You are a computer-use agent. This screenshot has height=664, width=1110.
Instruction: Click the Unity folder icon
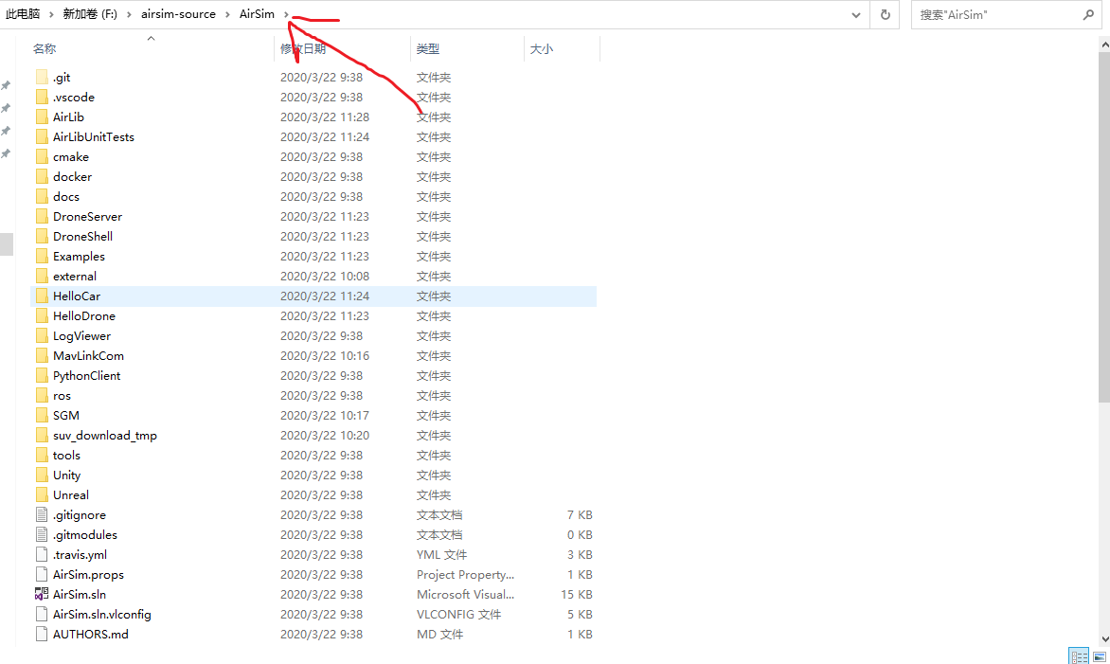pyautogui.click(x=42, y=475)
